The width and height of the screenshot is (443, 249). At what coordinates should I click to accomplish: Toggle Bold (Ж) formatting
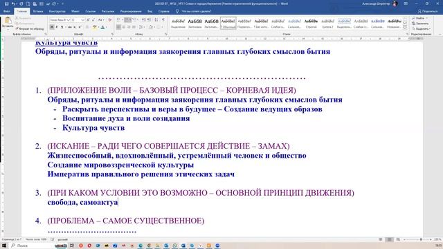[52, 27]
